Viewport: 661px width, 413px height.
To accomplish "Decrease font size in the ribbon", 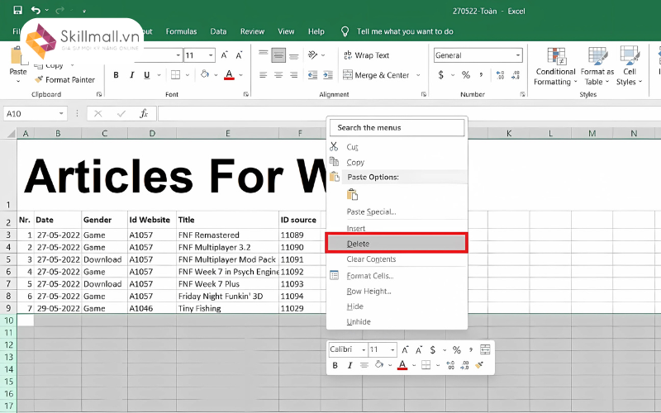I will tap(239, 55).
